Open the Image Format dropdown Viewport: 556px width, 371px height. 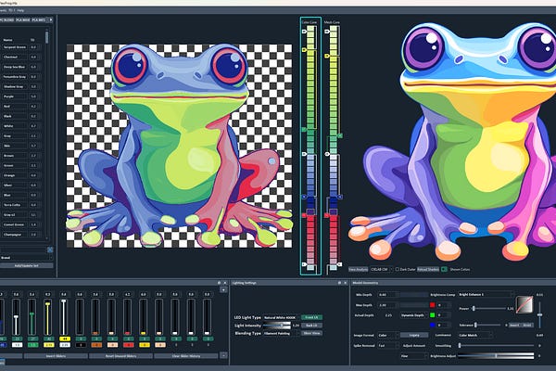(x=388, y=335)
